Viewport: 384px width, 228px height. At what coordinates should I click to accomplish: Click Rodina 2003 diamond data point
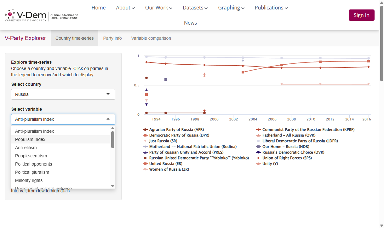coord(243,61)
